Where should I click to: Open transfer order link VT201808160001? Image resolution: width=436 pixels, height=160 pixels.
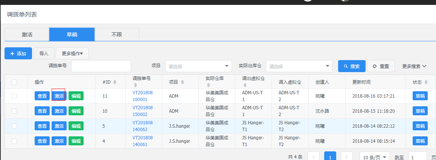click(143, 96)
